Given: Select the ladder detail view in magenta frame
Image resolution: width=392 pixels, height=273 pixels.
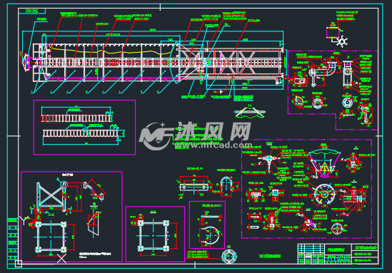Looking at the screenshot, I should coord(84,128).
